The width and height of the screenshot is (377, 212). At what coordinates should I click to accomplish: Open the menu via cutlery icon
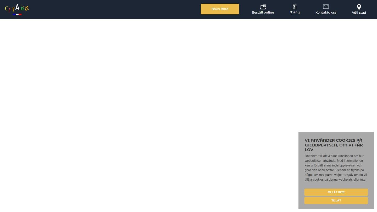coord(295,7)
